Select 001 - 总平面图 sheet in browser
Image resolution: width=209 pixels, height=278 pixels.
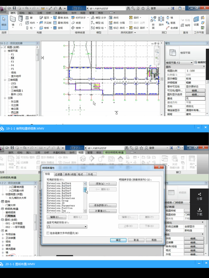(x=14, y=223)
